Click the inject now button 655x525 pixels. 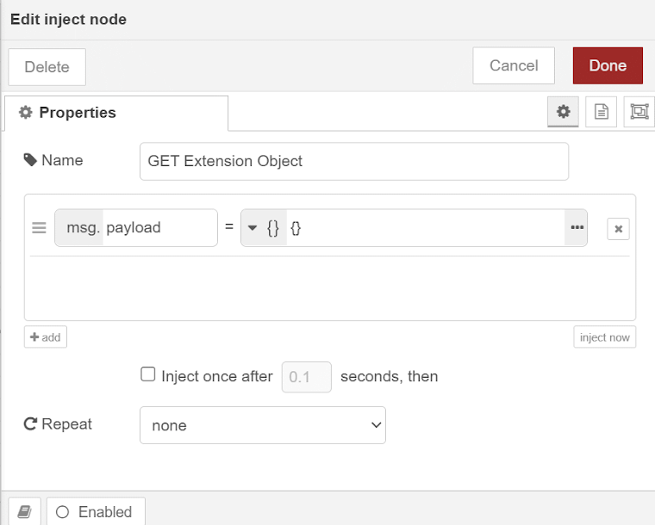(604, 337)
